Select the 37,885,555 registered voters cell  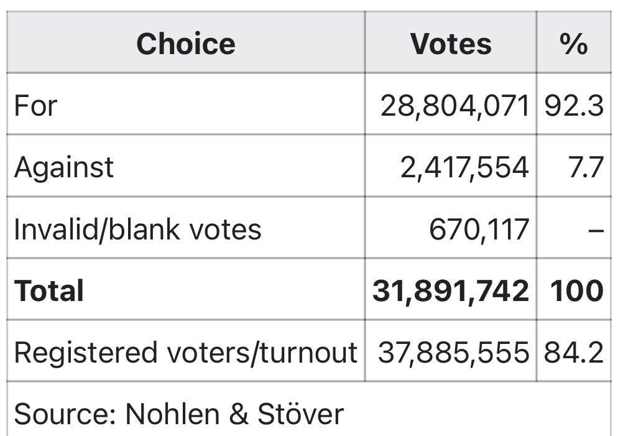click(x=454, y=352)
